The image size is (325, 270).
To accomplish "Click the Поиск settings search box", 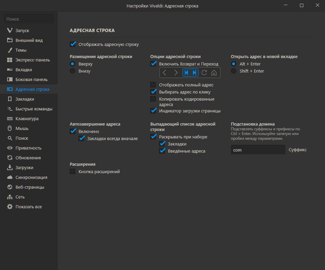I will [29, 19].
